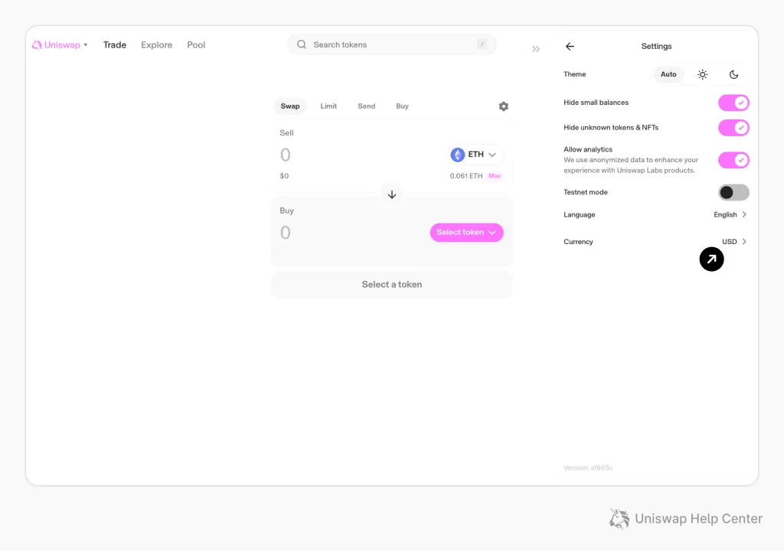Open swap settings gear icon
This screenshot has width=784, height=551.
pyautogui.click(x=504, y=106)
